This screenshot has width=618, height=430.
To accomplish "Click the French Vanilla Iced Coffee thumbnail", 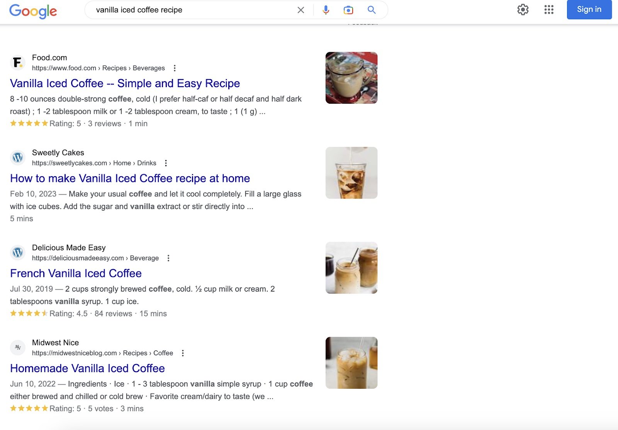I will click(x=351, y=268).
